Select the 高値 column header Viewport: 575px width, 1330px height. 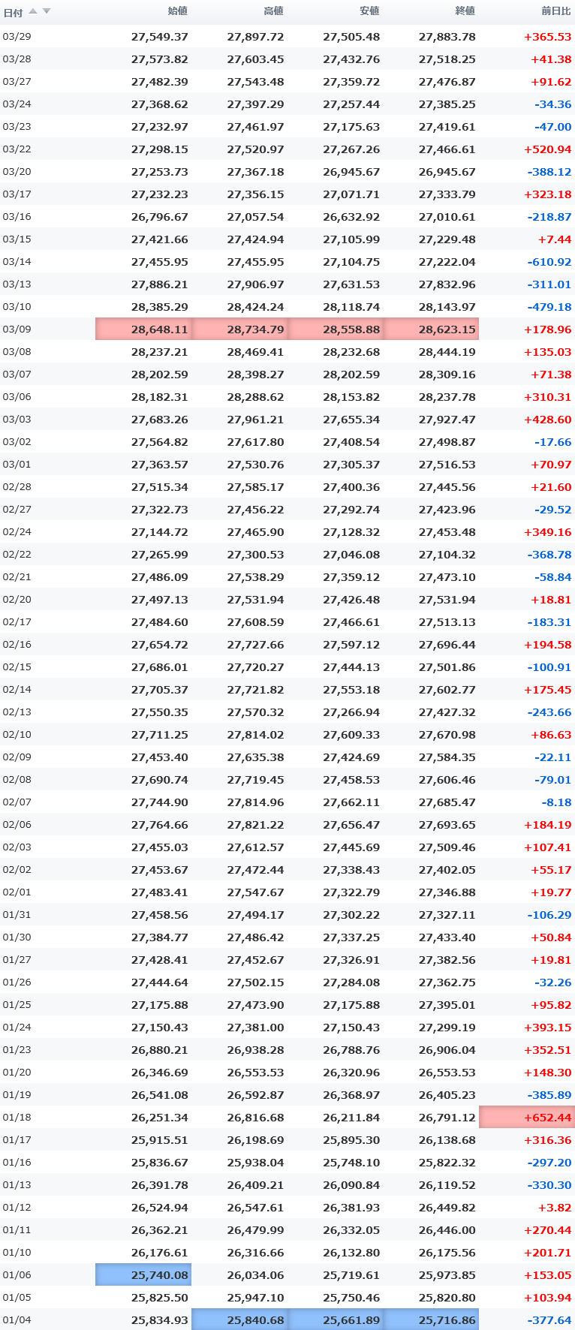point(274,11)
